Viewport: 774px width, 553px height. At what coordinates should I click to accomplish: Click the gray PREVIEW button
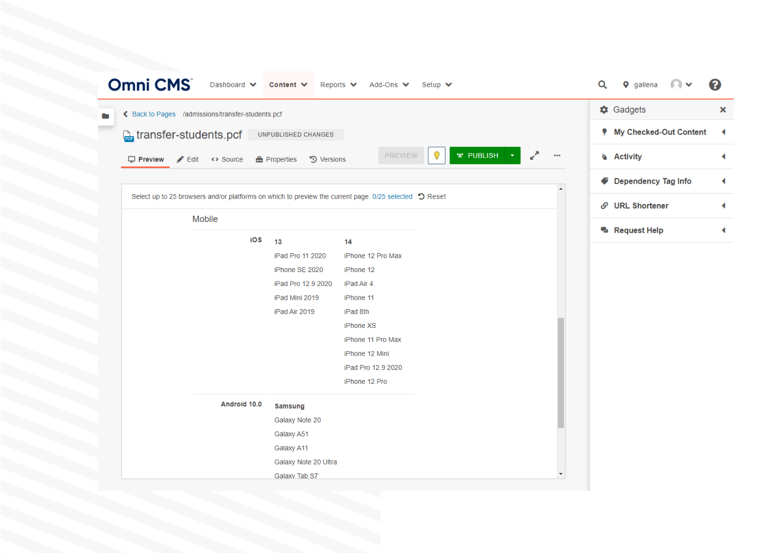tap(401, 155)
